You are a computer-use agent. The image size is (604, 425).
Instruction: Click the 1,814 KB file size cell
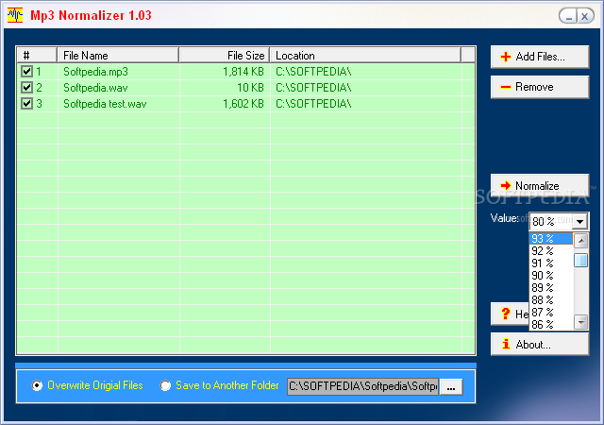243,72
